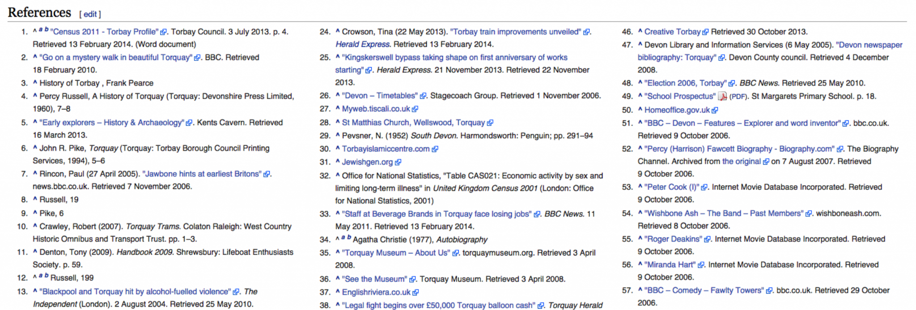Visit Myweb.tiscali.co.uk link
The image size is (916, 310).
(x=376, y=109)
